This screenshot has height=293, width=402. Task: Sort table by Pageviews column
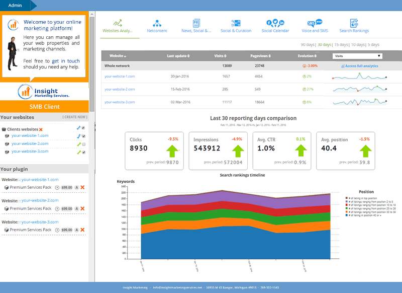coord(260,56)
